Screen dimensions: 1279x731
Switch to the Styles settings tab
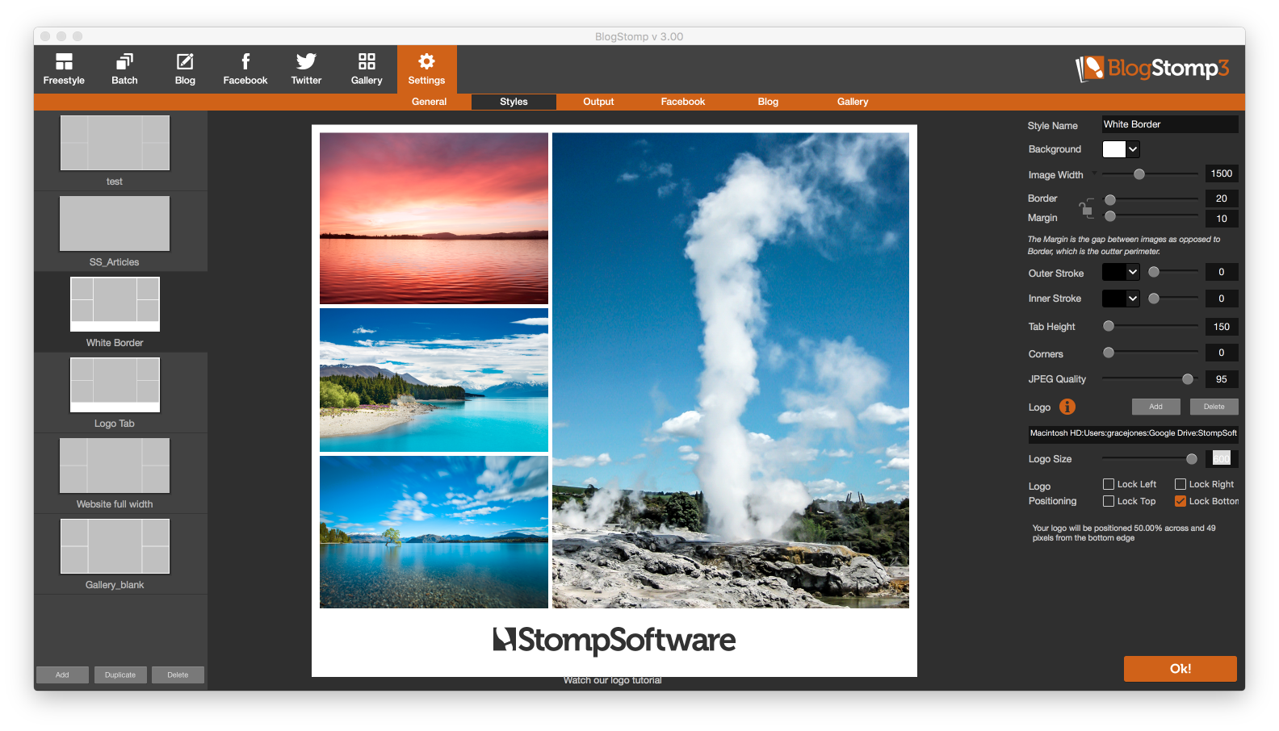click(514, 102)
